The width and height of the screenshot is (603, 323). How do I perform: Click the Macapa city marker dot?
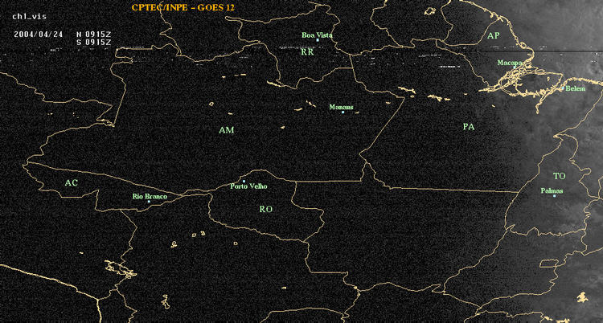pyautogui.click(x=515, y=67)
